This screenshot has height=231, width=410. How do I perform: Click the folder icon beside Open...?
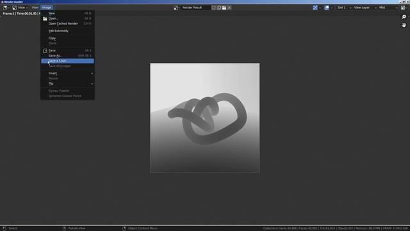click(45, 19)
